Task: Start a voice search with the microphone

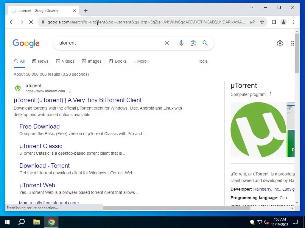Action: [181, 43]
